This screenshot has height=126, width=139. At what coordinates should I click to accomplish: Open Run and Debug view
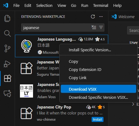coord(7,64)
